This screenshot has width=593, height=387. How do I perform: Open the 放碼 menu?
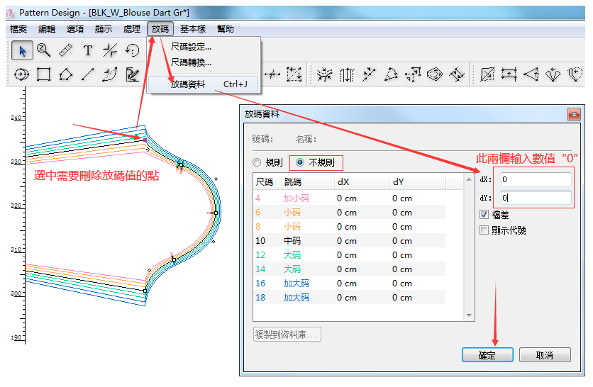[160, 29]
